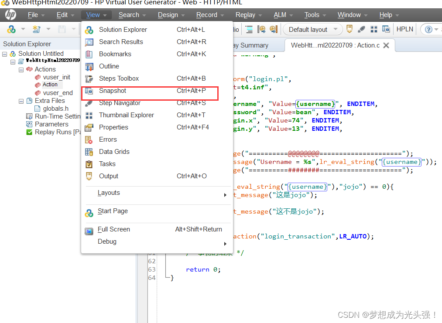
Task: Click the HPLN toolbar button
Action: [404, 29]
